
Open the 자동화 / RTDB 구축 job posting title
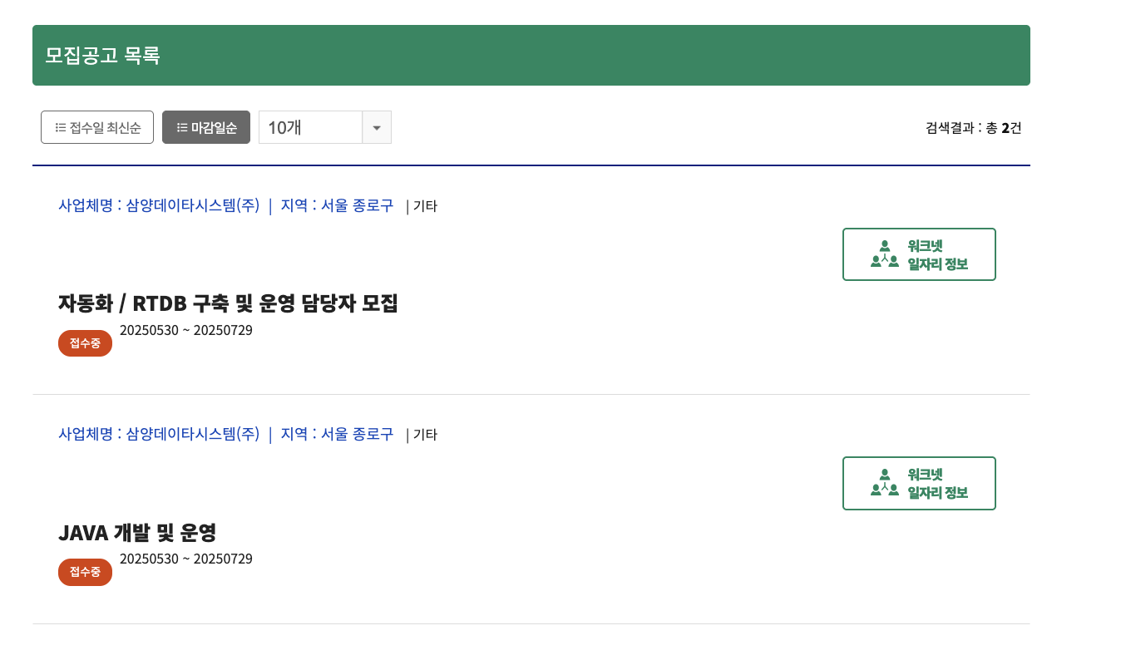coord(229,303)
